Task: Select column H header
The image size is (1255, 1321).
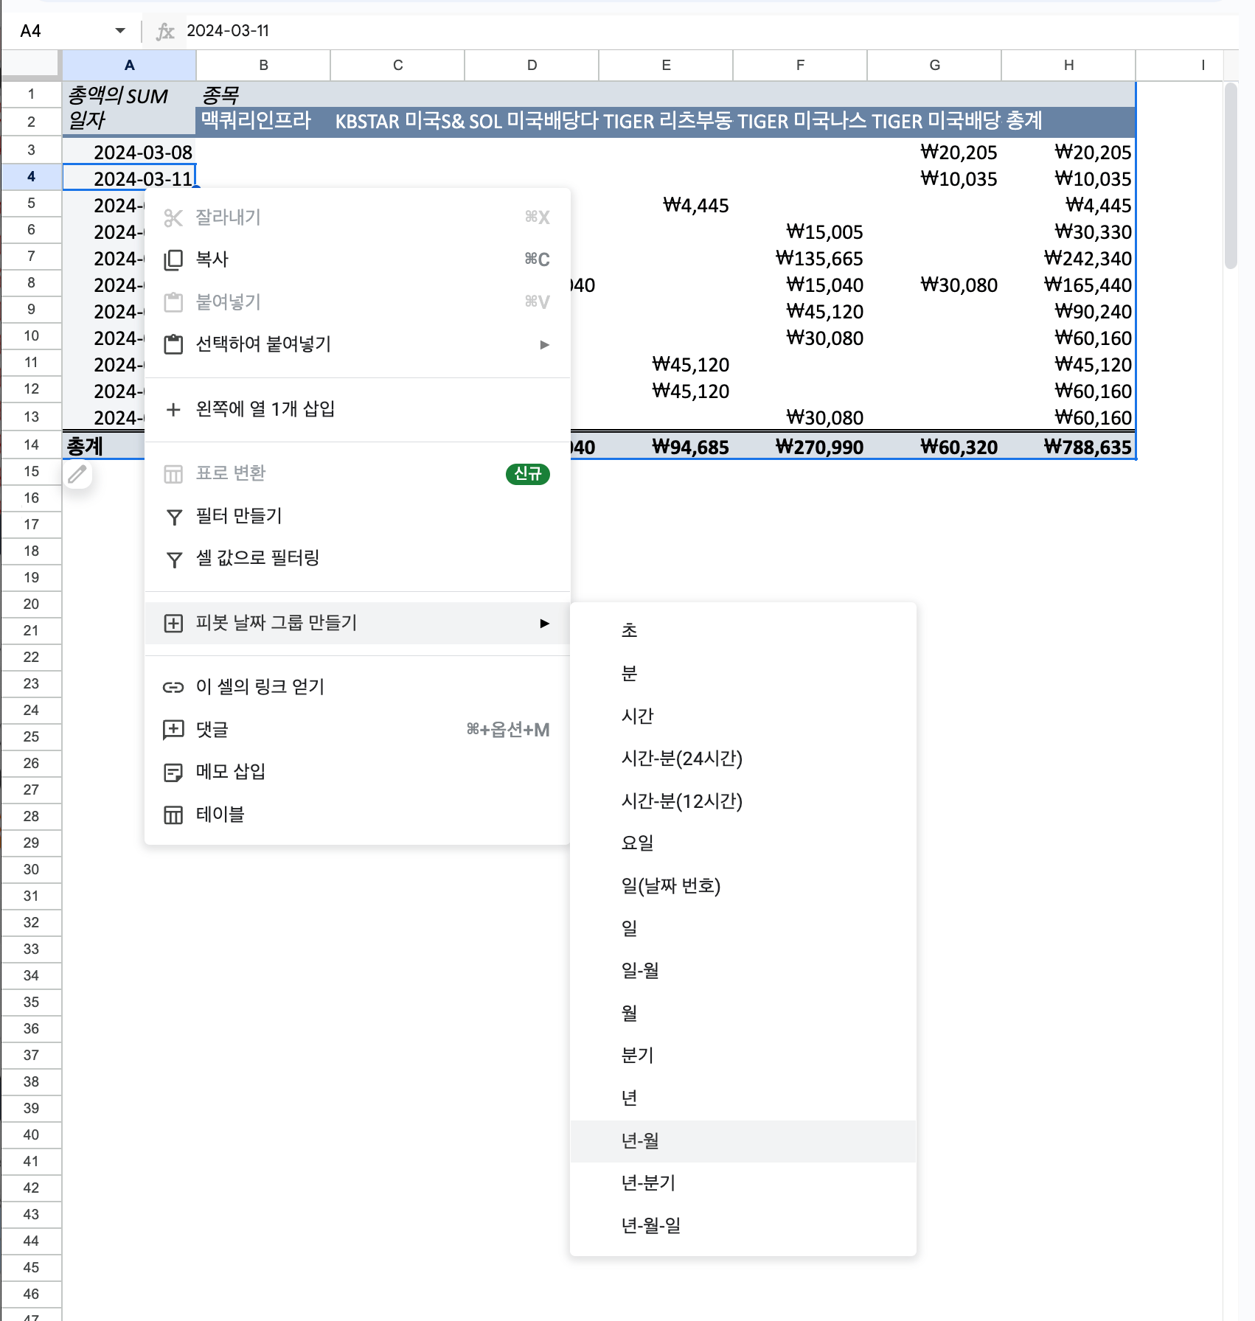Action: click(x=1068, y=66)
